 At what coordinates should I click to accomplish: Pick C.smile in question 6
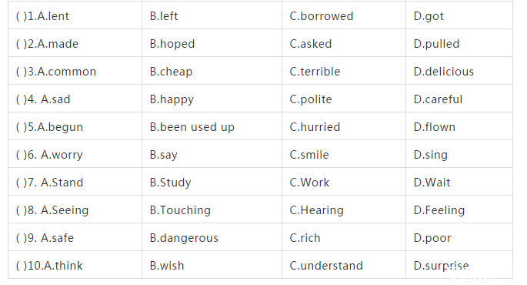(309, 155)
